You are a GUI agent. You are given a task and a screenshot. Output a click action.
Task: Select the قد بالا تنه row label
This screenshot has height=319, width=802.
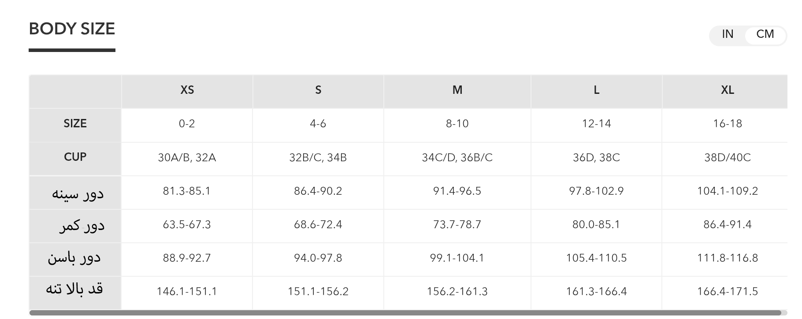(x=74, y=289)
